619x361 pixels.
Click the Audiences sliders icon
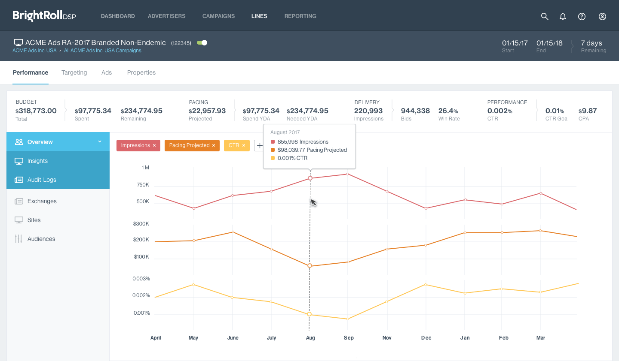coord(18,239)
